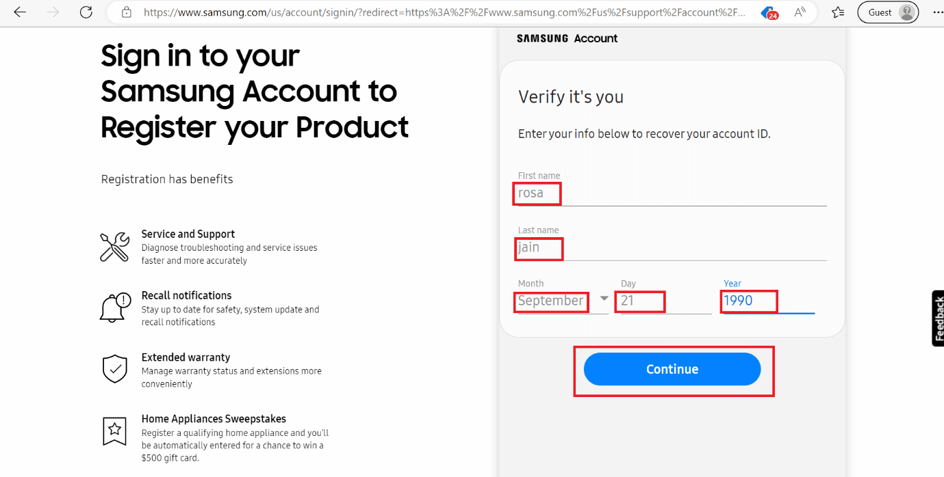The image size is (944, 477).
Task: Click the Recall notifications bell icon
Action: pyautogui.click(x=114, y=308)
